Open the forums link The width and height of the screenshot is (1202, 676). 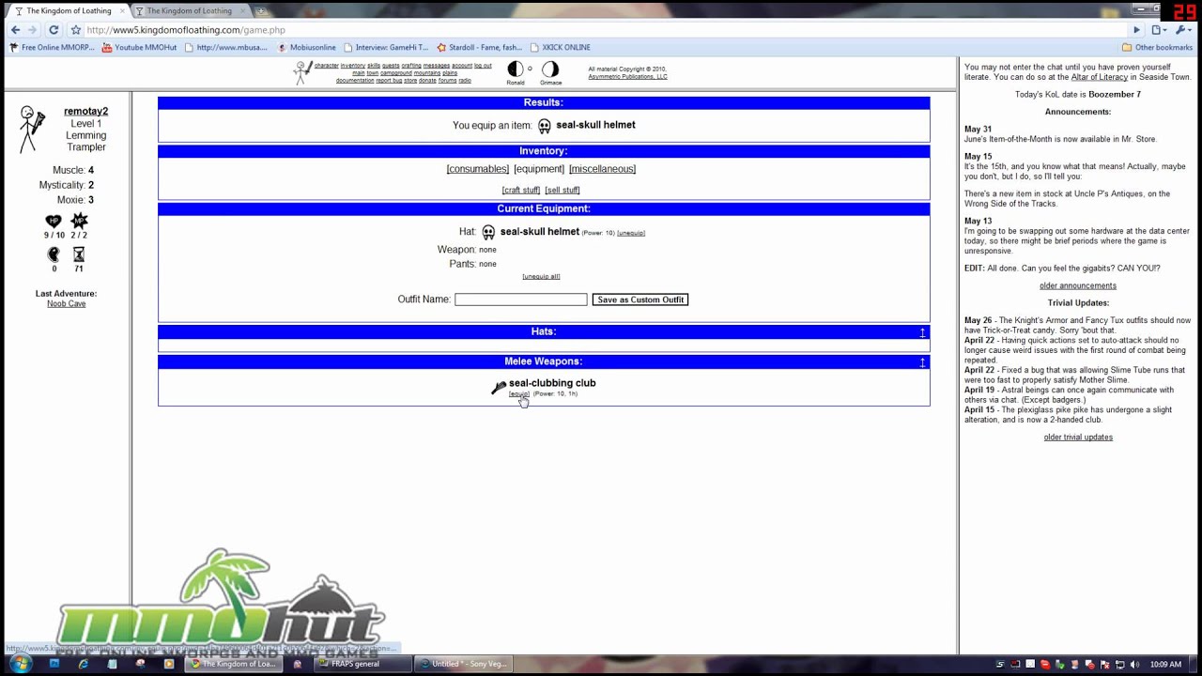[x=448, y=81]
